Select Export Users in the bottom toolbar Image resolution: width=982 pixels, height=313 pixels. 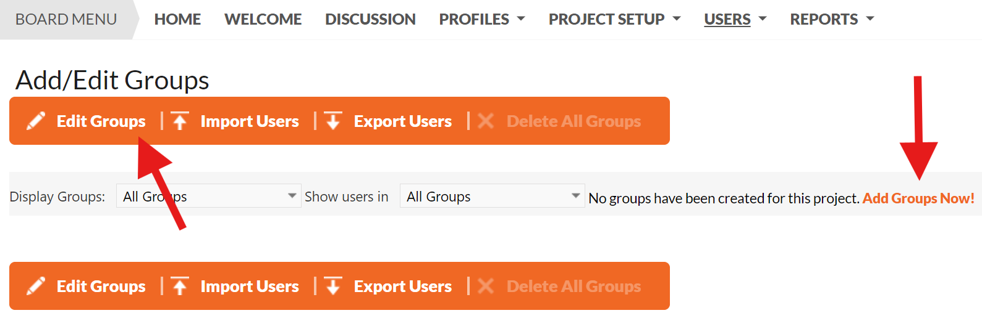tap(403, 287)
